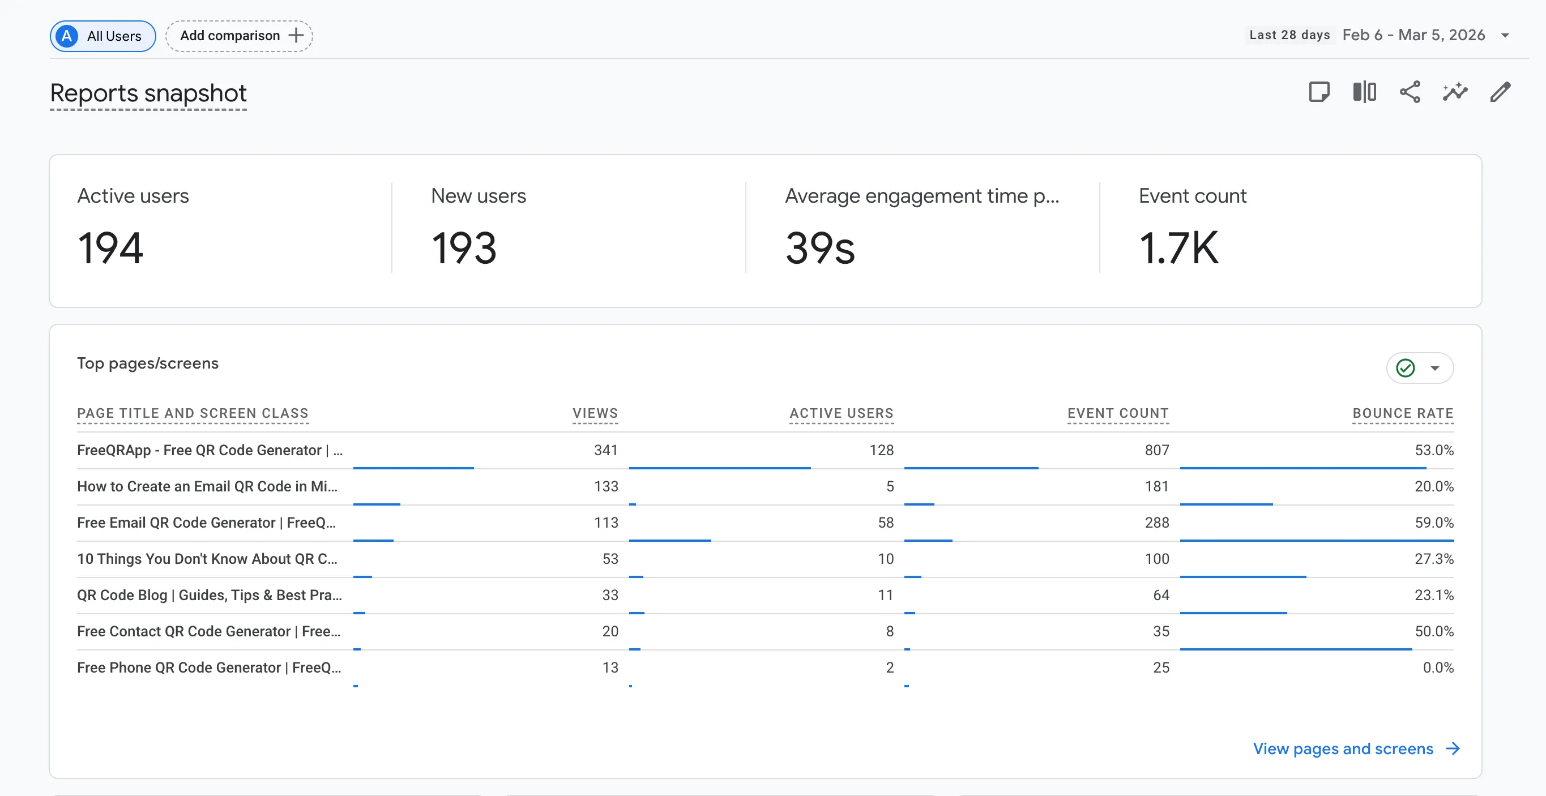The width and height of the screenshot is (1546, 796).
Task: Expand the Top pages metric dropdown
Action: [x=1435, y=367]
